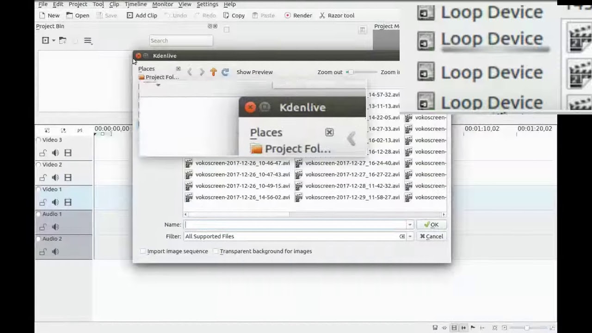Viewport: 592px width, 333px height.
Task: Adjust the file dialog zoom slider
Action: pyautogui.click(x=362, y=72)
